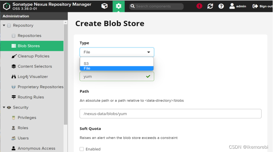This screenshot has width=273, height=152.
Task: Click the sidebar scroll up arrow
Action: coord(65,22)
